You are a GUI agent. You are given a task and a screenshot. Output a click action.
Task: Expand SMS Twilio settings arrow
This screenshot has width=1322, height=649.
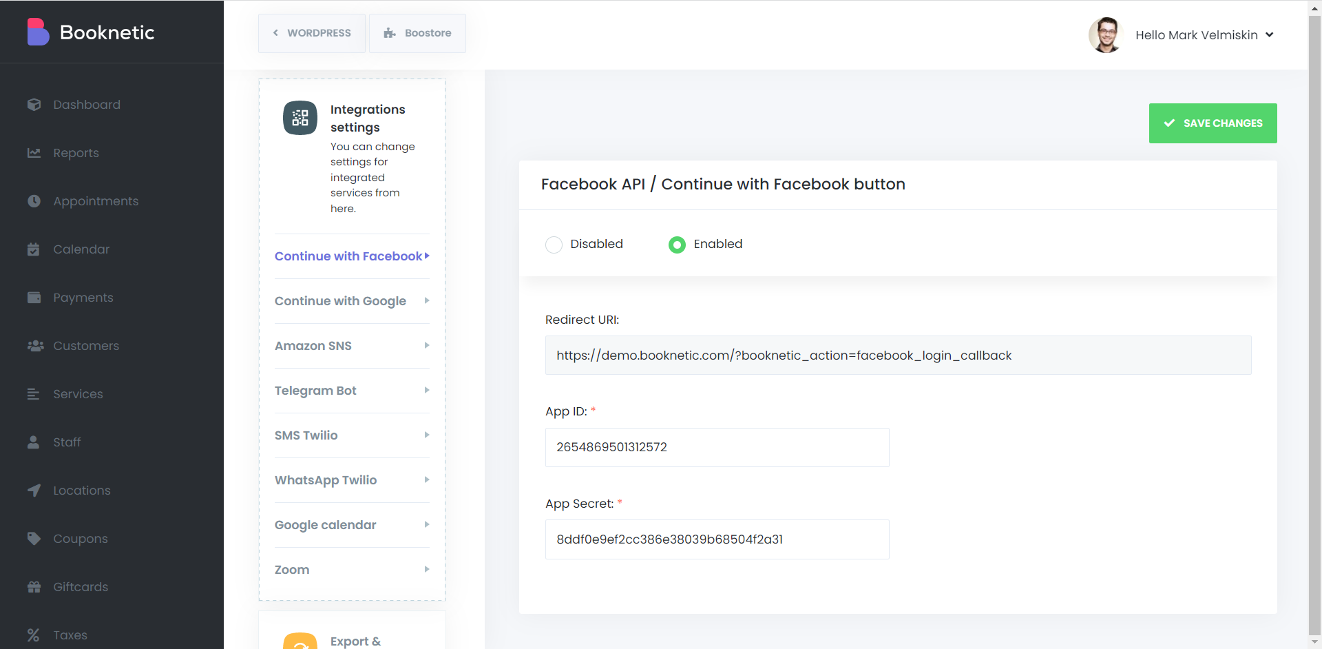(427, 435)
